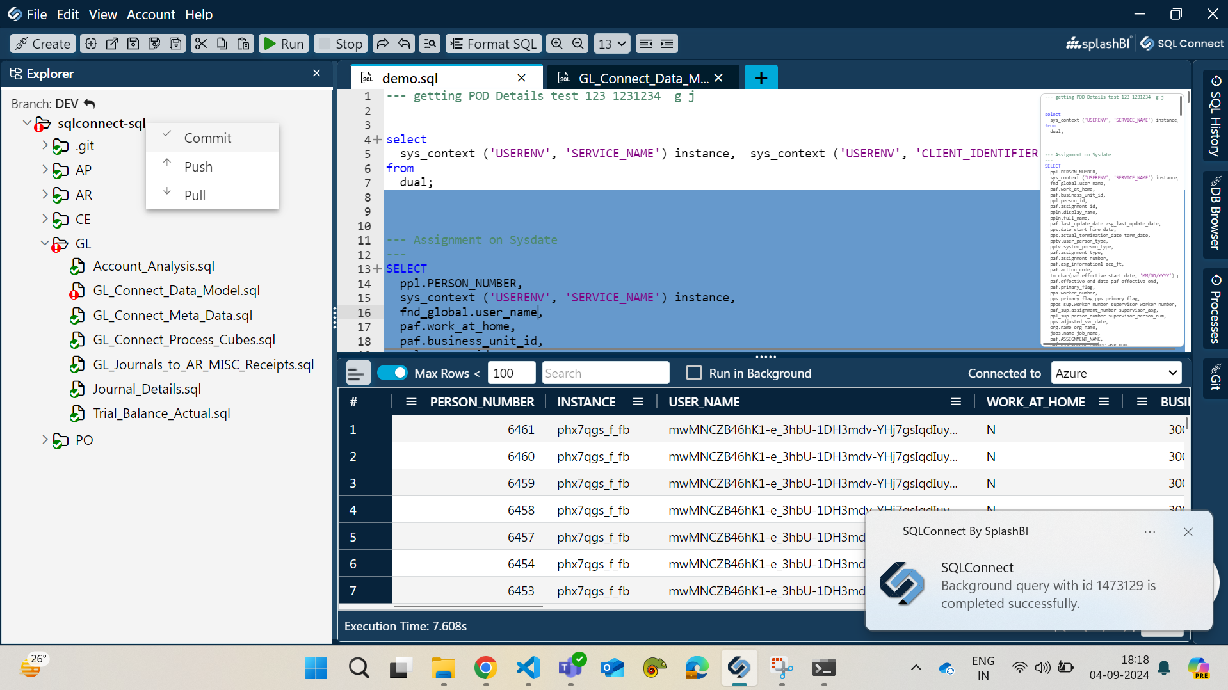Screen dimensions: 1228x690
Task: Open the font size dropdown showing 13
Action: coord(611,44)
